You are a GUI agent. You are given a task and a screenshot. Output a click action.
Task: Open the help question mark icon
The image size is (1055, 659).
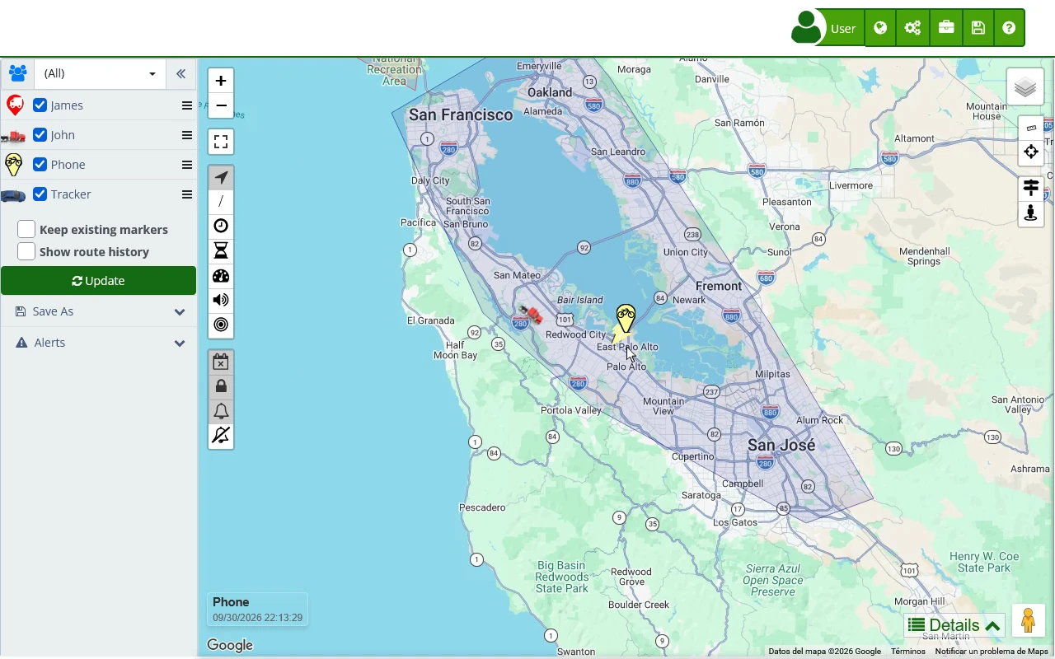click(1009, 28)
